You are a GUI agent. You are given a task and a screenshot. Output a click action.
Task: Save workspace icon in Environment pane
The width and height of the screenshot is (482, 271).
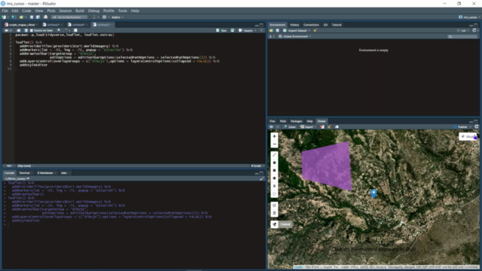point(277,30)
